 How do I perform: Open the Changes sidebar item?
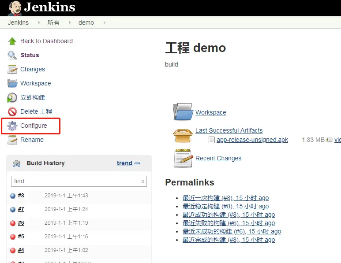pos(33,69)
